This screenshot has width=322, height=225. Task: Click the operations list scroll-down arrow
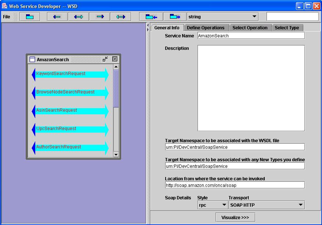click(x=116, y=155)
